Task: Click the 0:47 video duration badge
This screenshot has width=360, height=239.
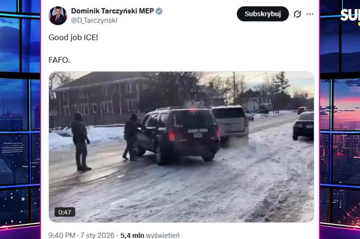Action: click(x=65, y=212)
